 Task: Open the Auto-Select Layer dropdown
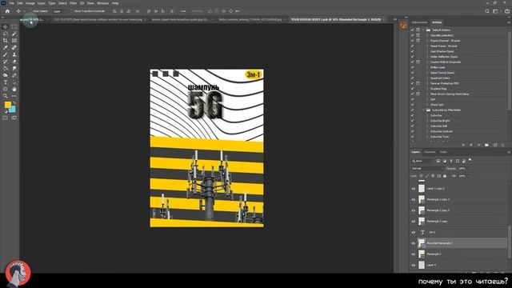click(x=59, y=11)
